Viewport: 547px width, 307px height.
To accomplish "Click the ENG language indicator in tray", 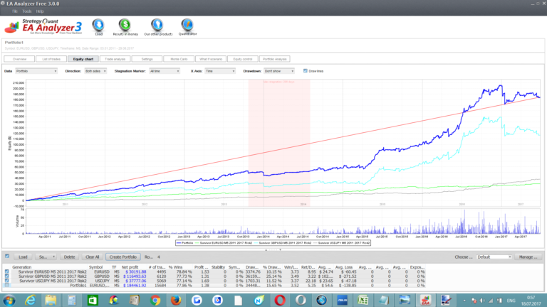I will click(x=511, y=301).
